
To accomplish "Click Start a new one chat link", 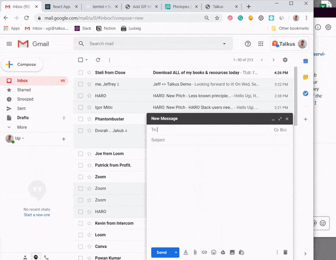I will click(37, 215).
